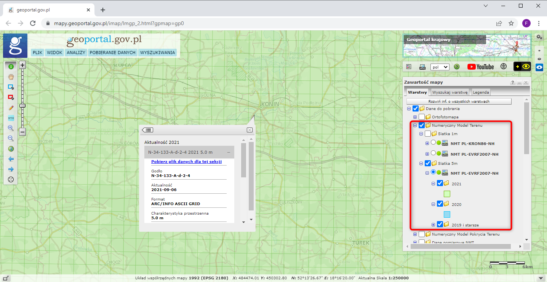Expand the 2019 i starsze folder
547x282 pixels.
[x=433, y=225]
